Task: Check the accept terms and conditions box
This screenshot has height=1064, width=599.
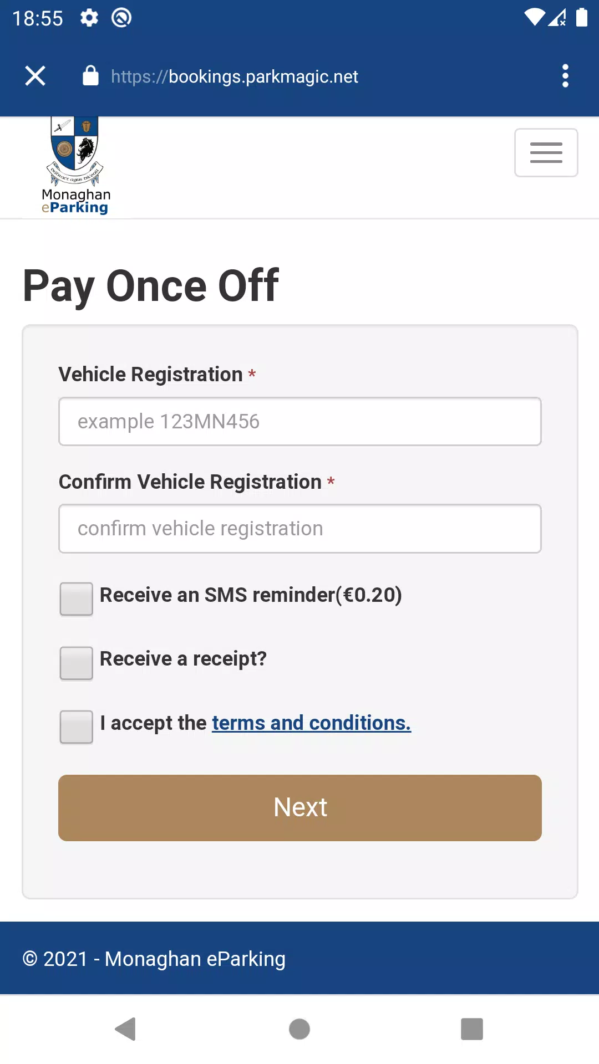Action: pos(77,727)
